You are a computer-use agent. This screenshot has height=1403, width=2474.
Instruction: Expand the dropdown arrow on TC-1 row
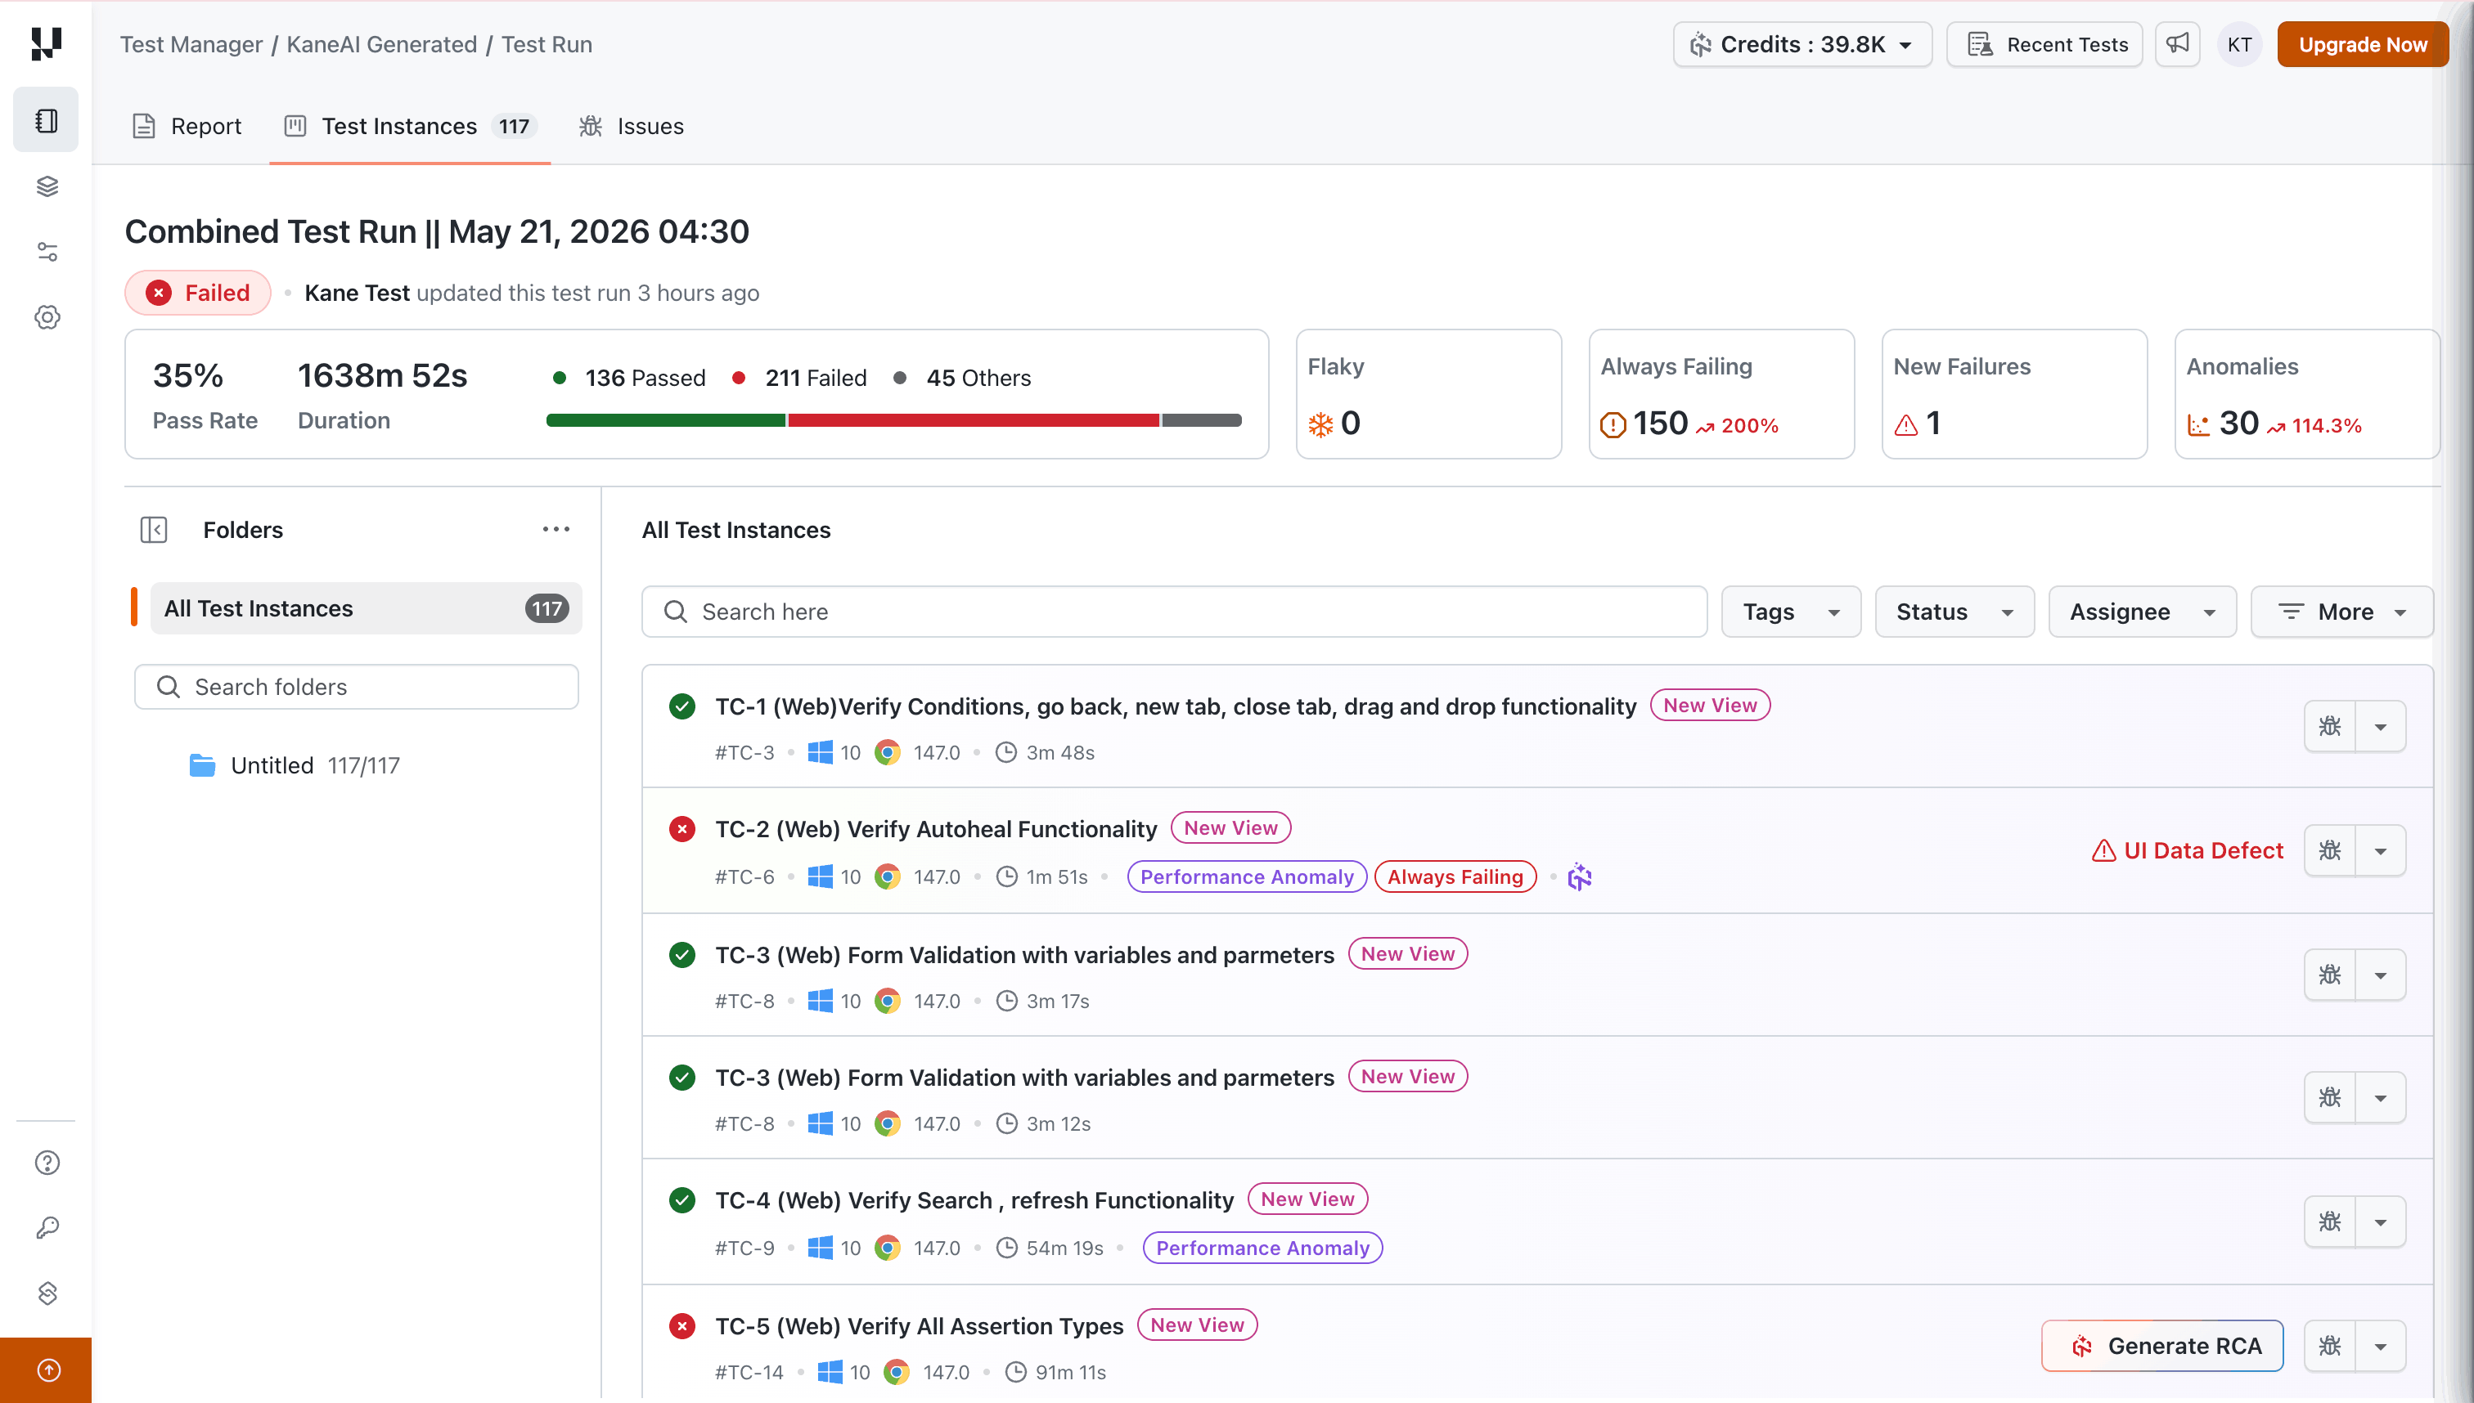pos(2381,727)
